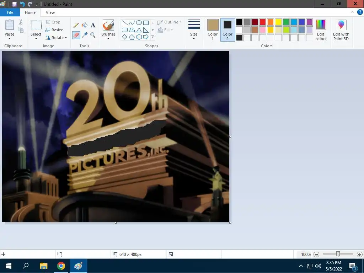
Task: Pick the purple color swatch
Action: (310, 22)
